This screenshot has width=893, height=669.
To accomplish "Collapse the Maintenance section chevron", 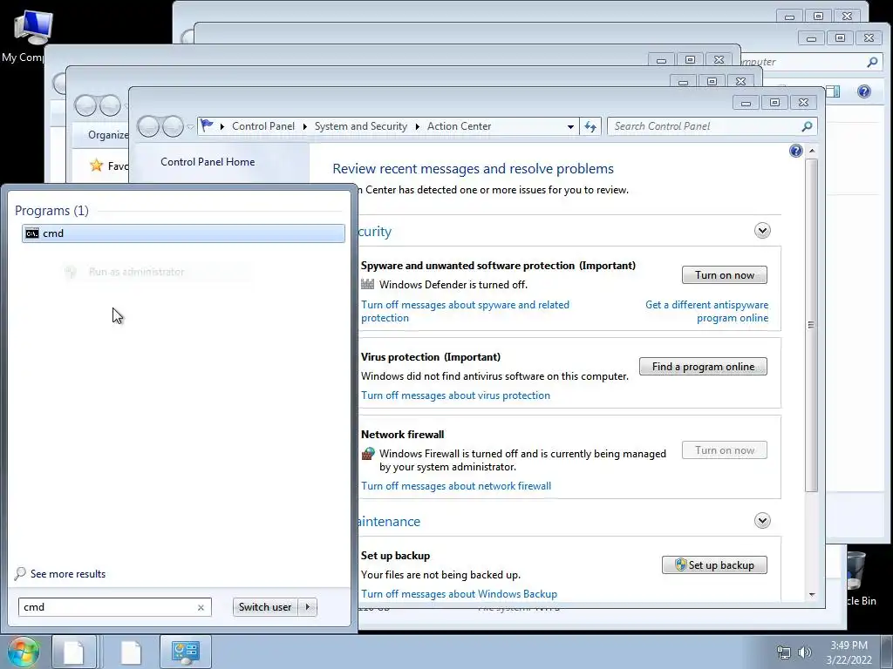I will pyautogui.click(x=762, y=521).
